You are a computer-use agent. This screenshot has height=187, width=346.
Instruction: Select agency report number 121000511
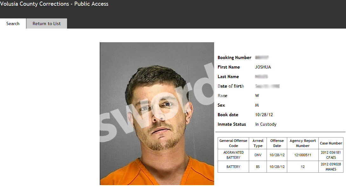tap(303, 155)
